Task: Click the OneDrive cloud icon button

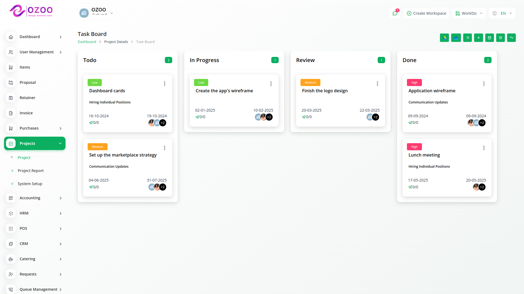Action: coord(456,38)
